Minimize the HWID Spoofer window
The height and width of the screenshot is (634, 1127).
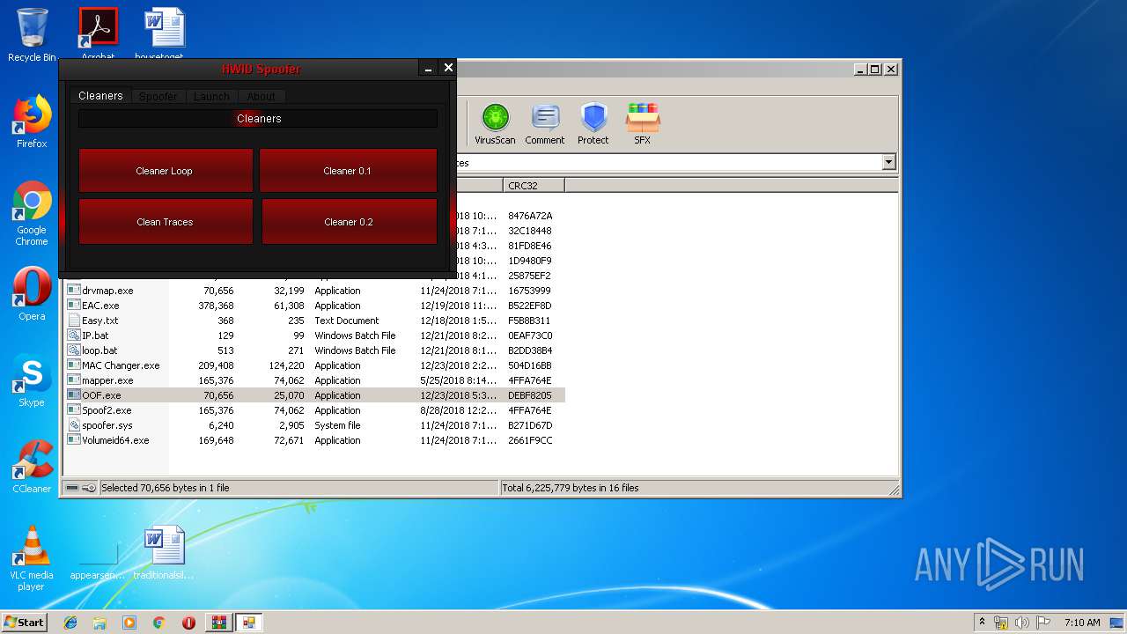(428, 68)
